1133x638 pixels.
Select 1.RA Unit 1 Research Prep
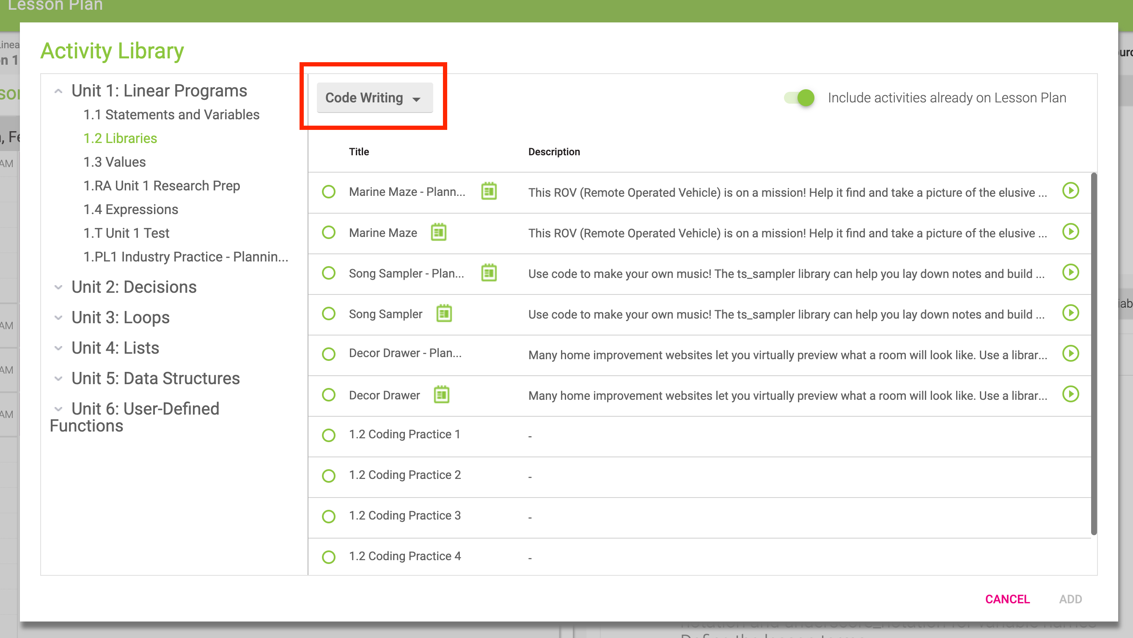tap(162, 186)
